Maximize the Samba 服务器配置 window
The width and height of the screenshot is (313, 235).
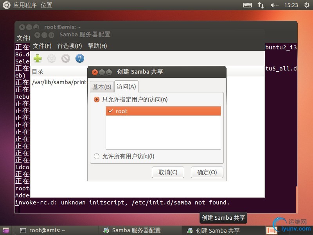pos(51,35)
